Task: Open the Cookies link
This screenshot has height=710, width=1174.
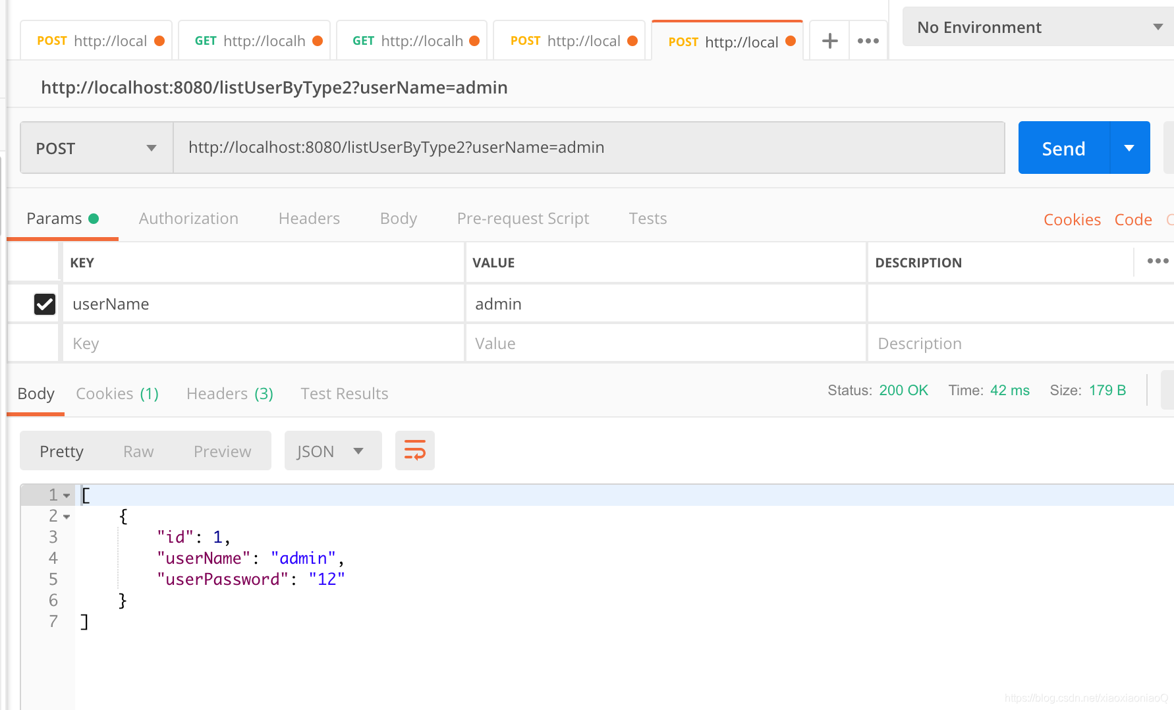Action: pyautogui.click(x=1072, y=220)
